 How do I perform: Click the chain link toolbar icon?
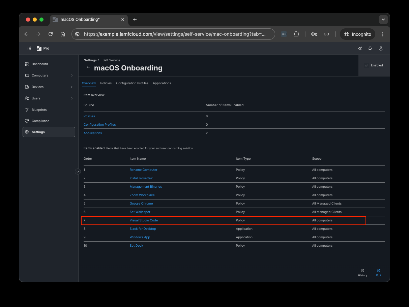(326, 34)
